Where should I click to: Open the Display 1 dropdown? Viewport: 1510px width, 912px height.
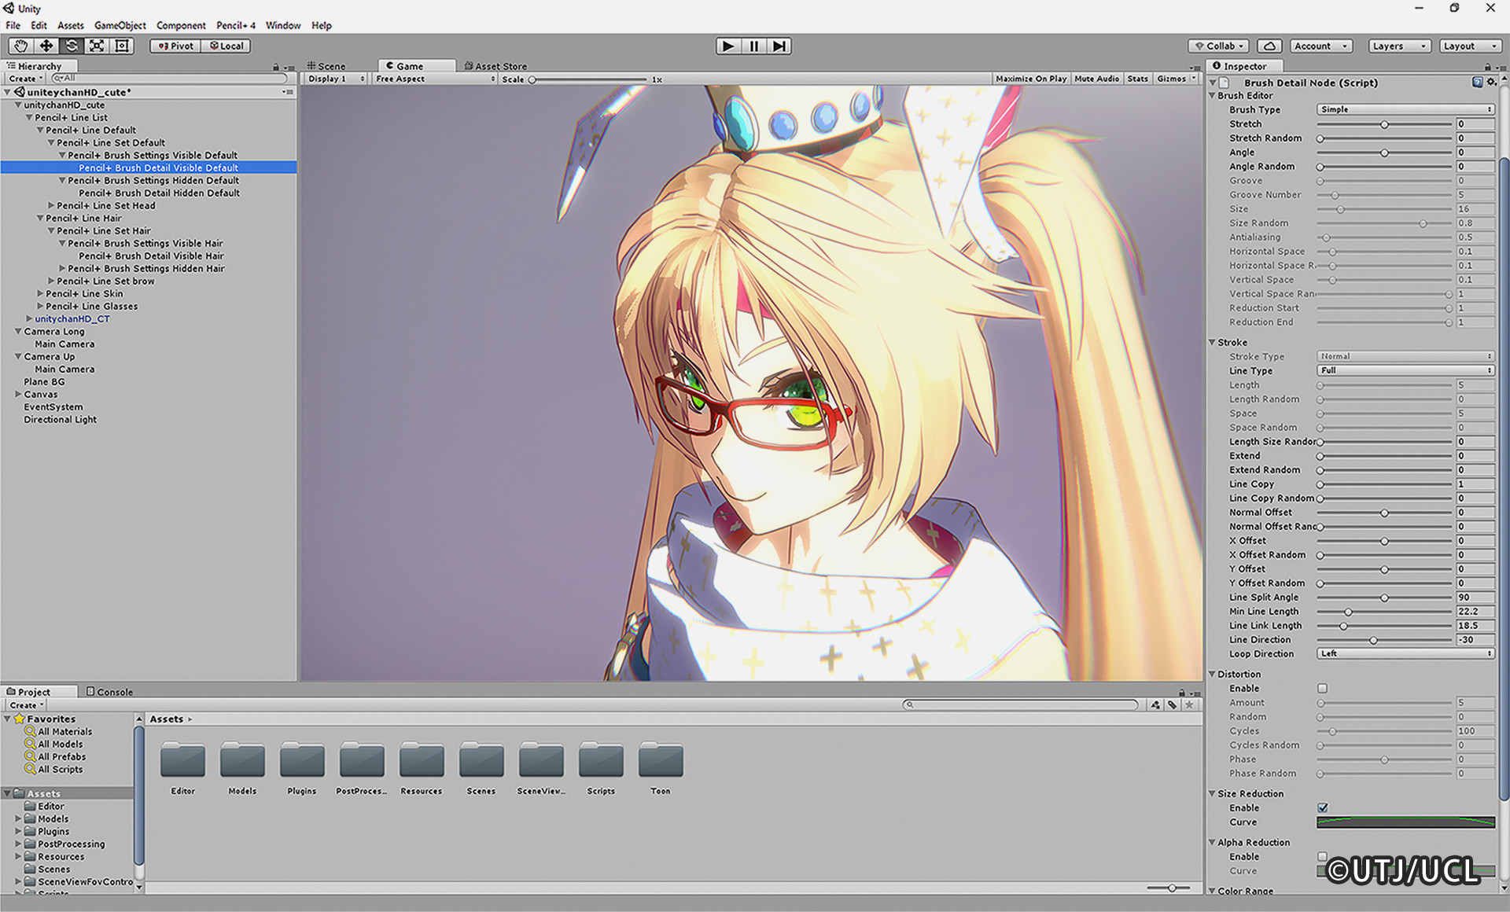[x=336, y=79]
